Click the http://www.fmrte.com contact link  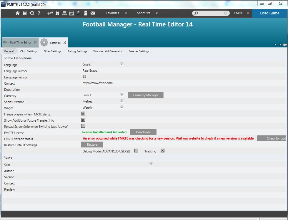point(98,83)
